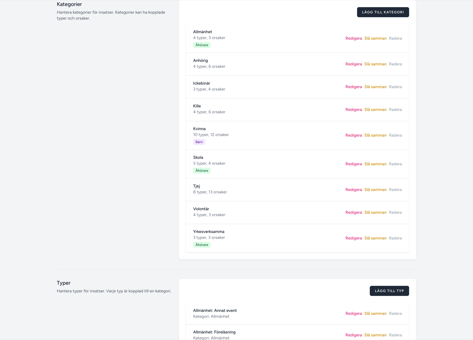Image resolution: width=473 pixels, height=340 pixels.
Task: Click the Åhörare tag under Skola
Action: tap(202, 171)
